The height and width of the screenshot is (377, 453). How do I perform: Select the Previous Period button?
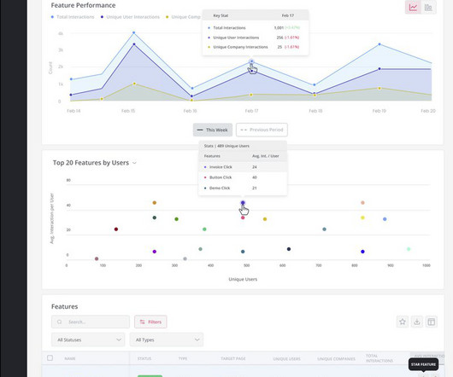tap(262, 130)
